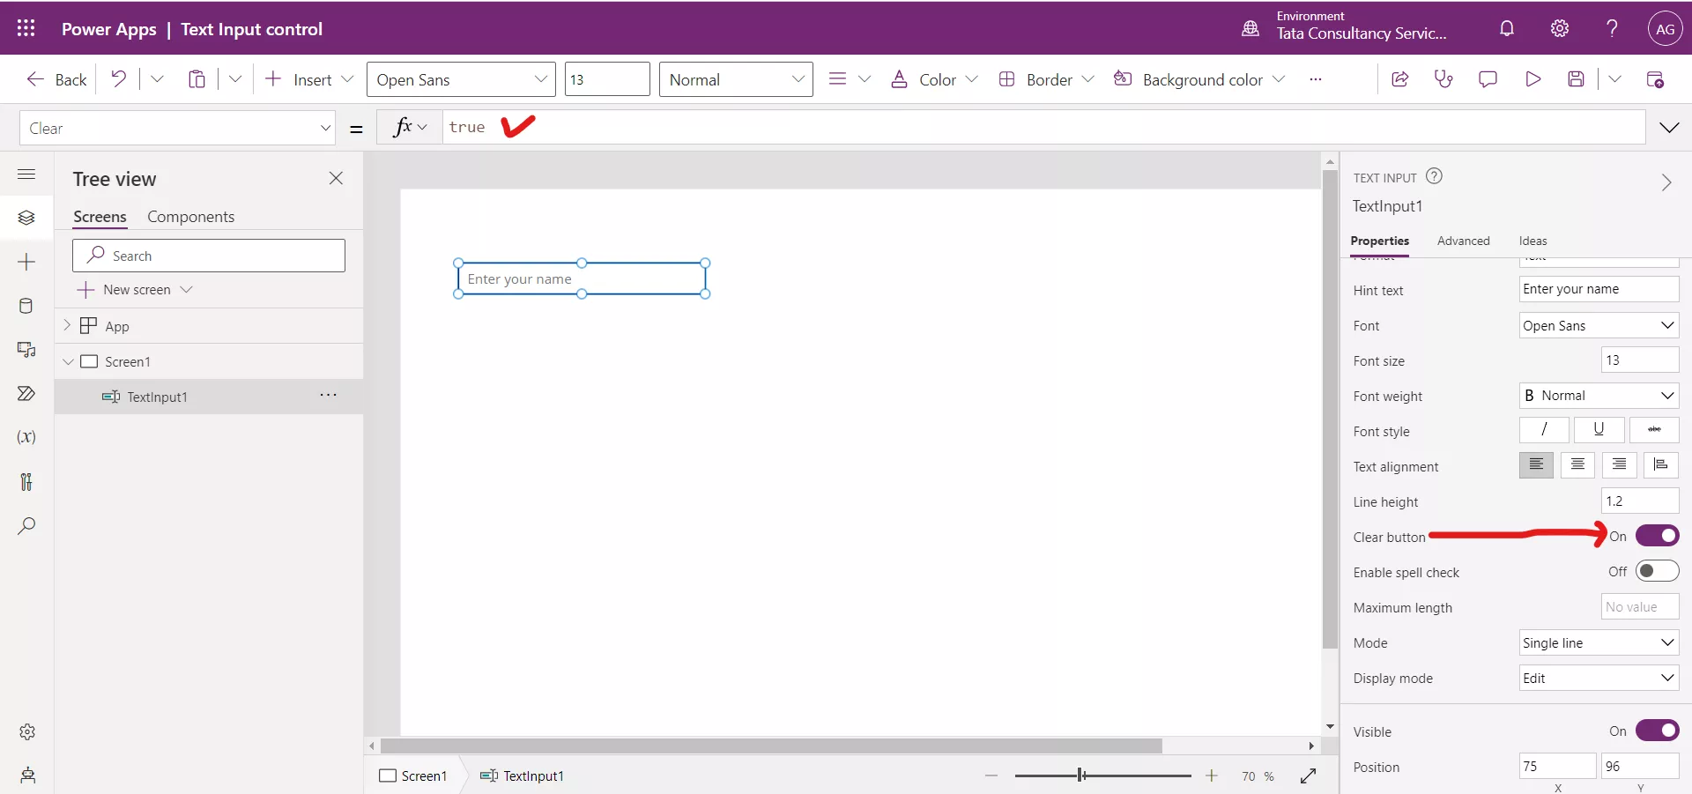The height and width of the screenshot is (794, 1692).
Task: Set text alignment to left
Action: [x=1536, y=464]
